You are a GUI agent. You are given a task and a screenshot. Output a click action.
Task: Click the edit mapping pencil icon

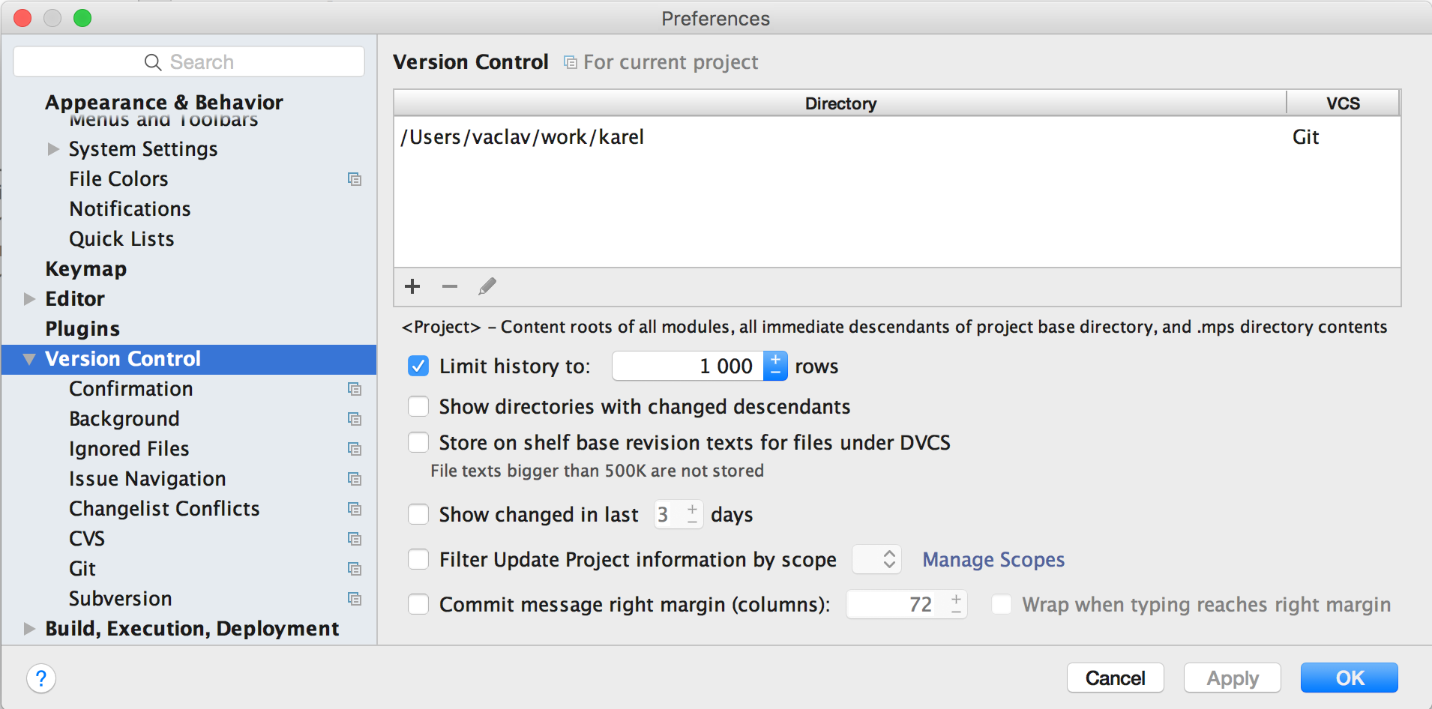[487, 286]
